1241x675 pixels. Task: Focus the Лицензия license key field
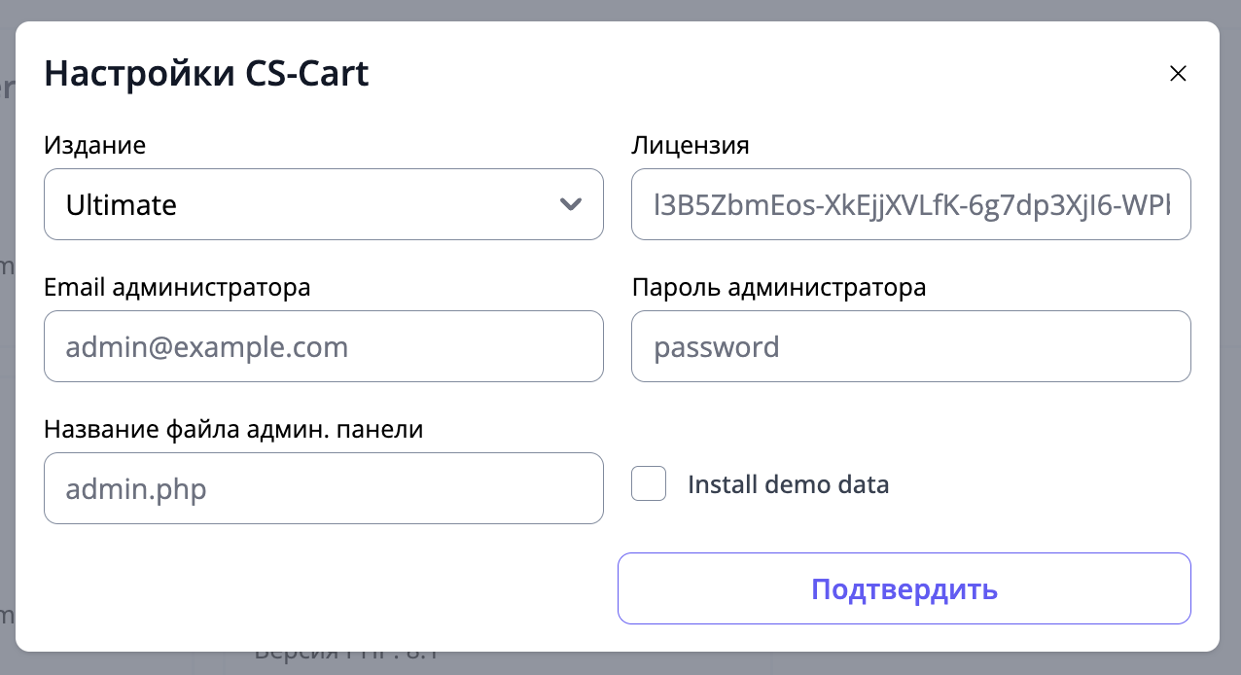(x=910, y=204)
